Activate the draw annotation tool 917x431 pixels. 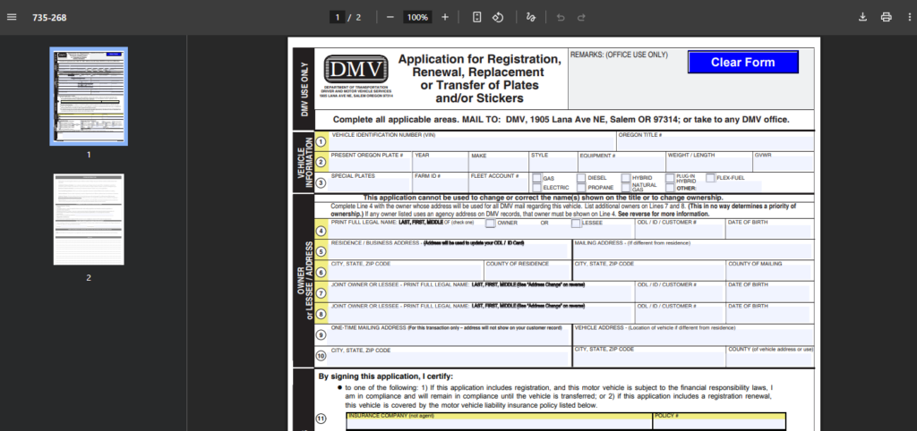pos(531,17)
